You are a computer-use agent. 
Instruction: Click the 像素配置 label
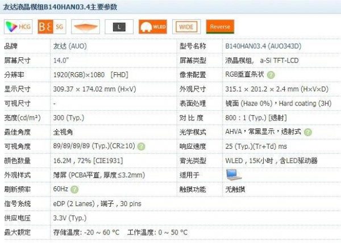coord(193,75)
